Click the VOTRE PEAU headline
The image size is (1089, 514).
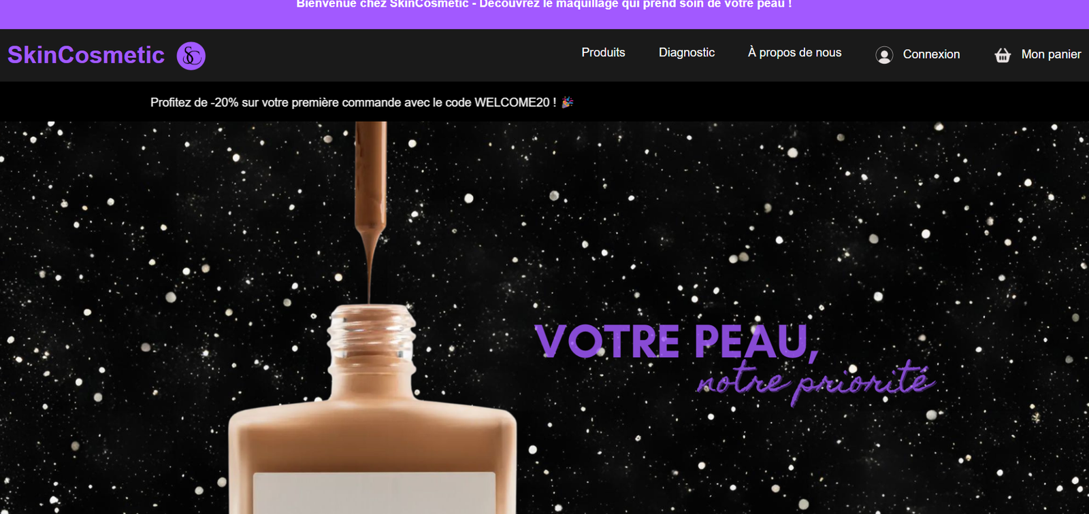point(677,341)
